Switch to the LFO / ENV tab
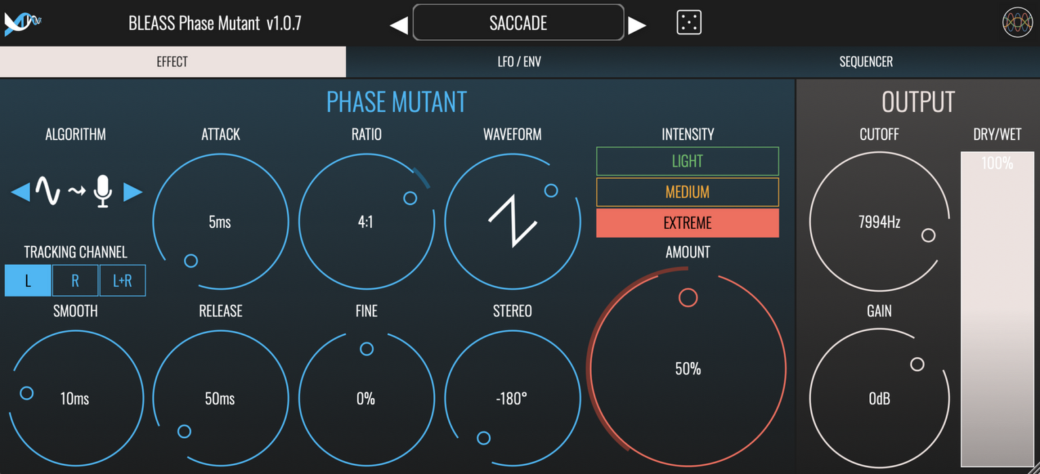Viewport: 1040px width, 474px height. [519, 62]
